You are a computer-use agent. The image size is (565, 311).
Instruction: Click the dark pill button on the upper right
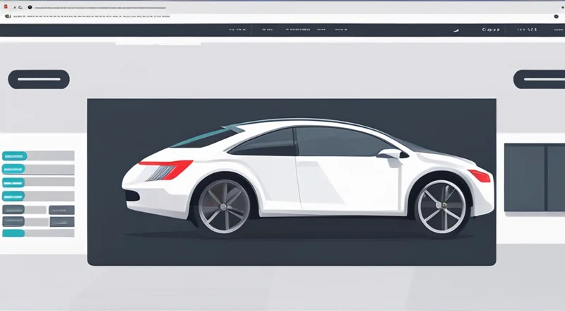tap(539, 79)
